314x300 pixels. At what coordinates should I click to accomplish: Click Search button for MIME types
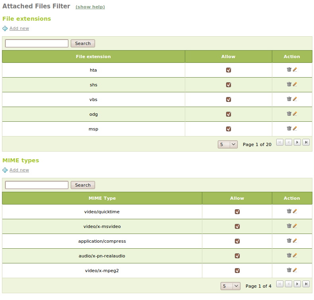pos(83,185)
